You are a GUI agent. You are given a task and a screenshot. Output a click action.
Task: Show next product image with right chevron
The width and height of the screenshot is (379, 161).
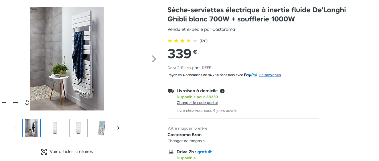[x=154, y=59]
